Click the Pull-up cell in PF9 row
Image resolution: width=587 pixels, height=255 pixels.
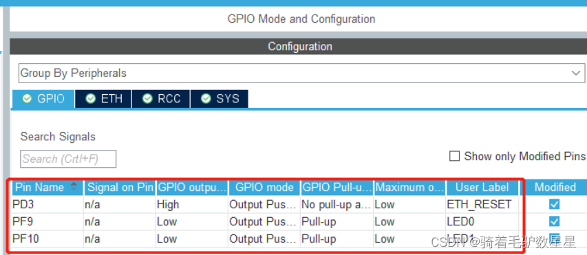coord(337,222)
